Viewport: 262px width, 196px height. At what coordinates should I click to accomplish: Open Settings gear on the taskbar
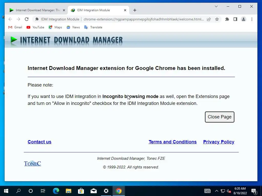click(x=106, y=191)
